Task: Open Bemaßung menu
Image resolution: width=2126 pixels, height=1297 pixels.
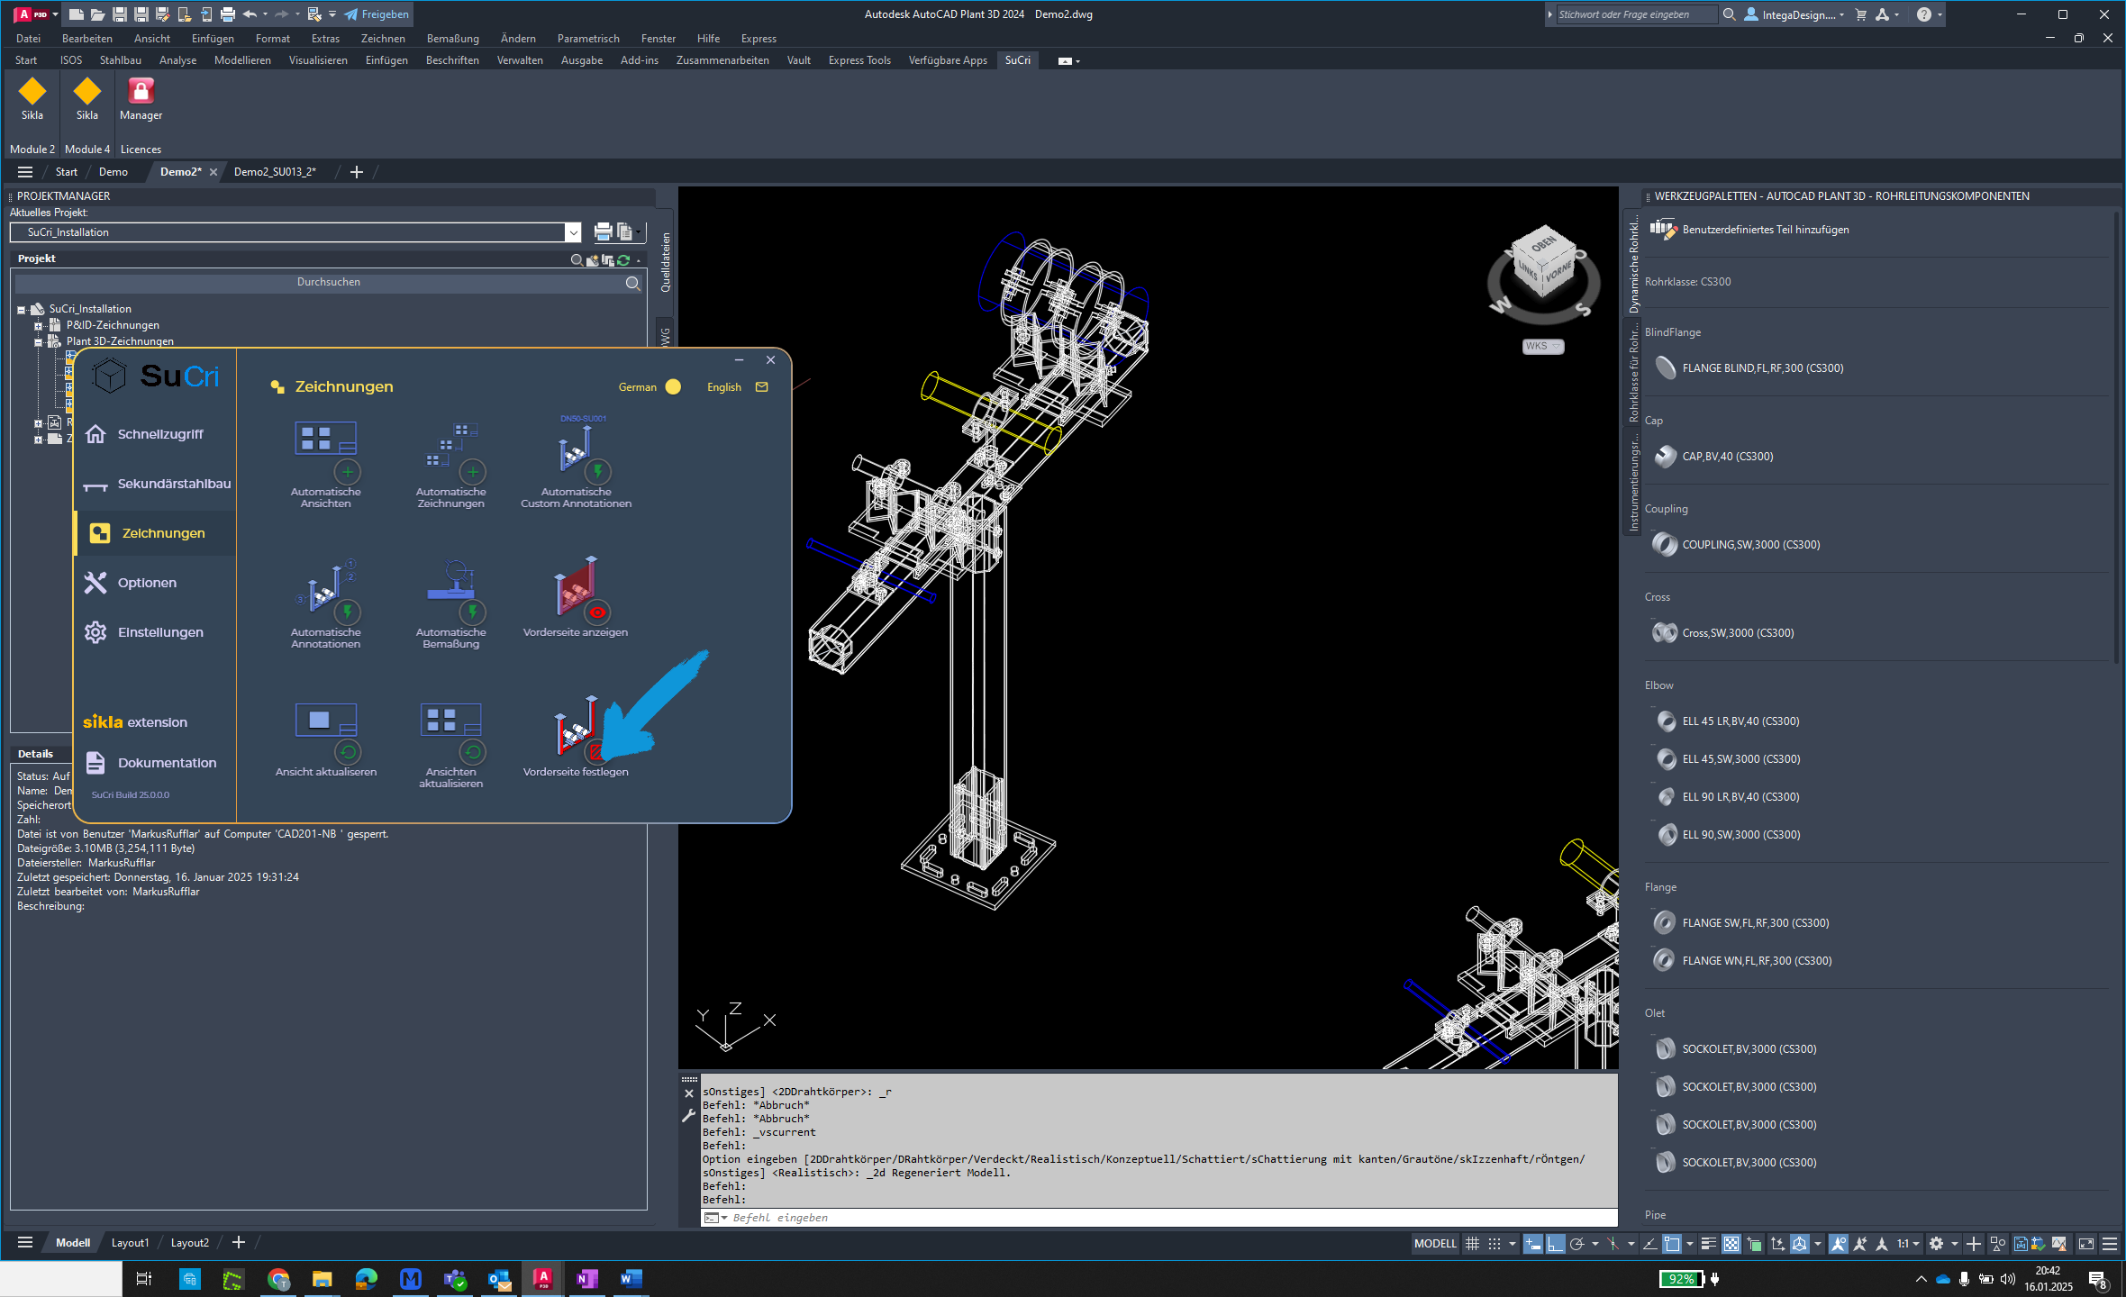Action: 452,39
